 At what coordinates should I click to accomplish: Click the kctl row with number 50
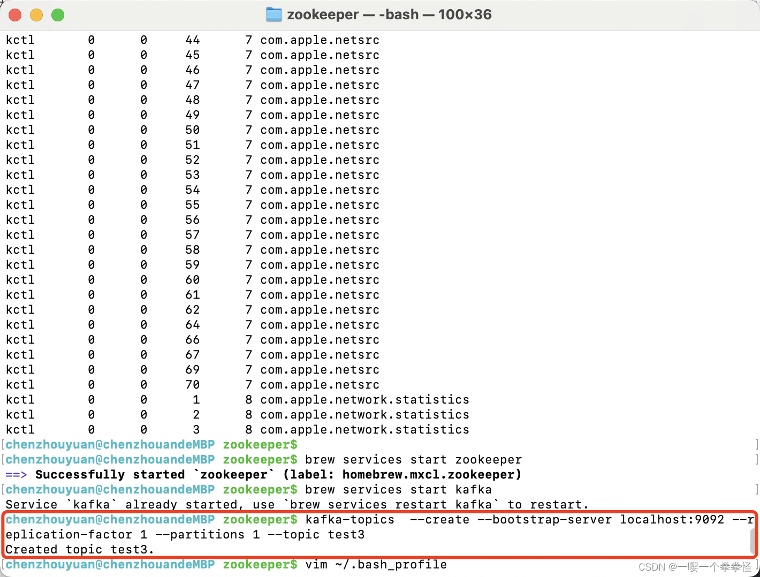[193, 130]
